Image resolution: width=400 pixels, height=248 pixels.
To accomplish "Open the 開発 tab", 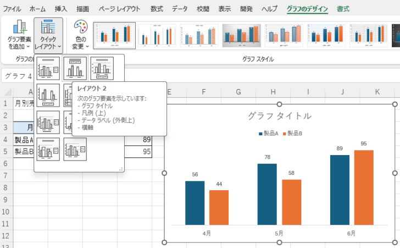I will pos(246,9).
